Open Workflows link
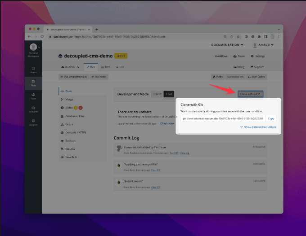 (221, 56)
